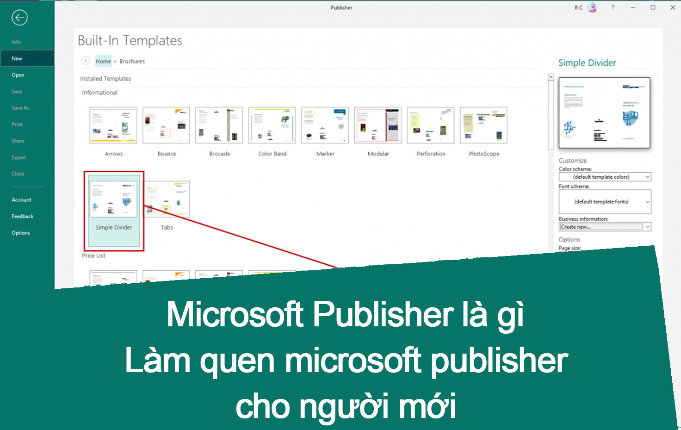Open the Feedback page

[x=23, y=216]
